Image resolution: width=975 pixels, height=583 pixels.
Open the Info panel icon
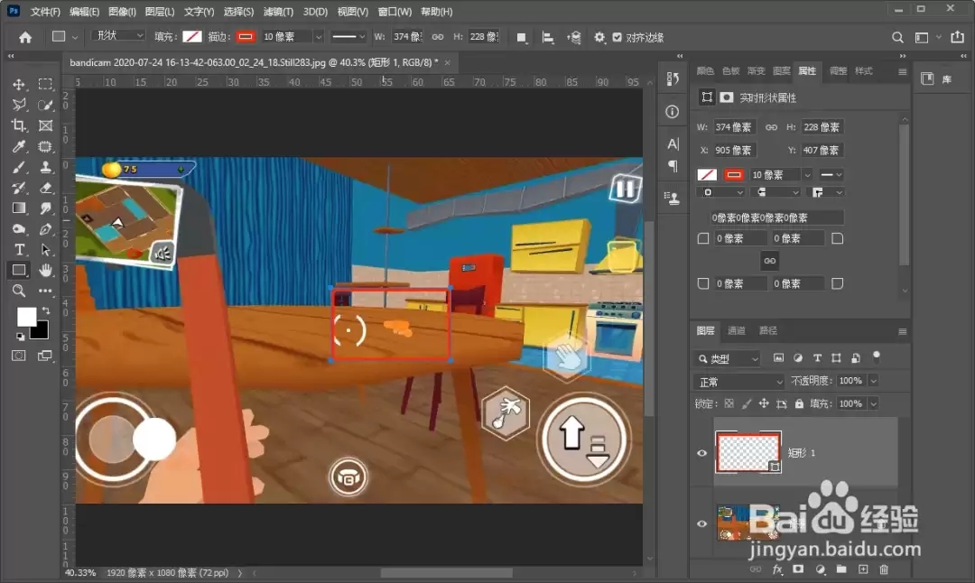pyautogui.click(x=673, y=112)
